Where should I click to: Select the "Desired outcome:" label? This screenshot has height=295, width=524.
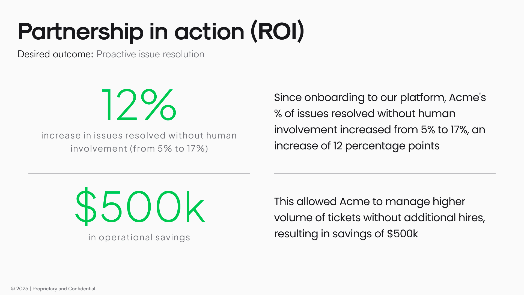coord(55,54)
